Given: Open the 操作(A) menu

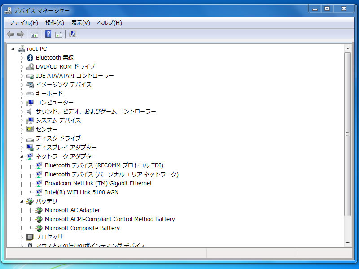Looking at the screenshot, I should [54, 22].
